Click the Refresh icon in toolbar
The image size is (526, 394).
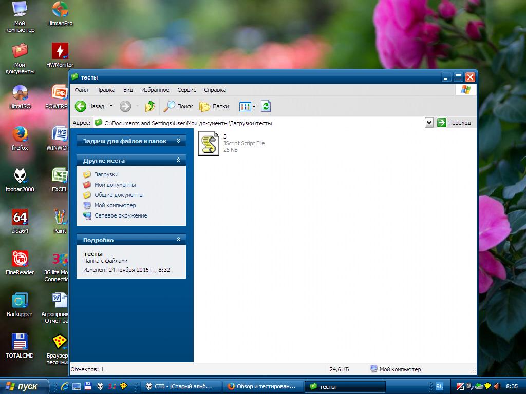click(x=266, y=106)
